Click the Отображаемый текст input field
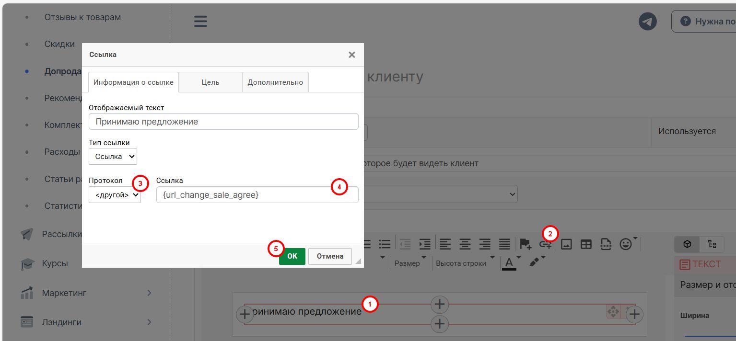This screenshot has height=341, width=736. 223,122
